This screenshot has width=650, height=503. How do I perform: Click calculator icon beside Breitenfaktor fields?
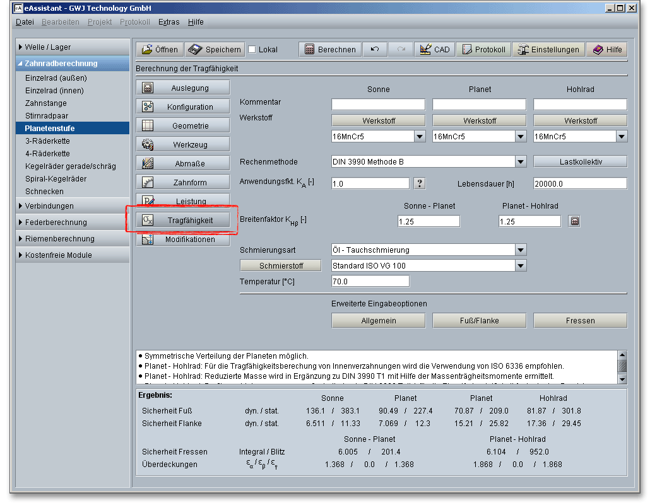574,221
